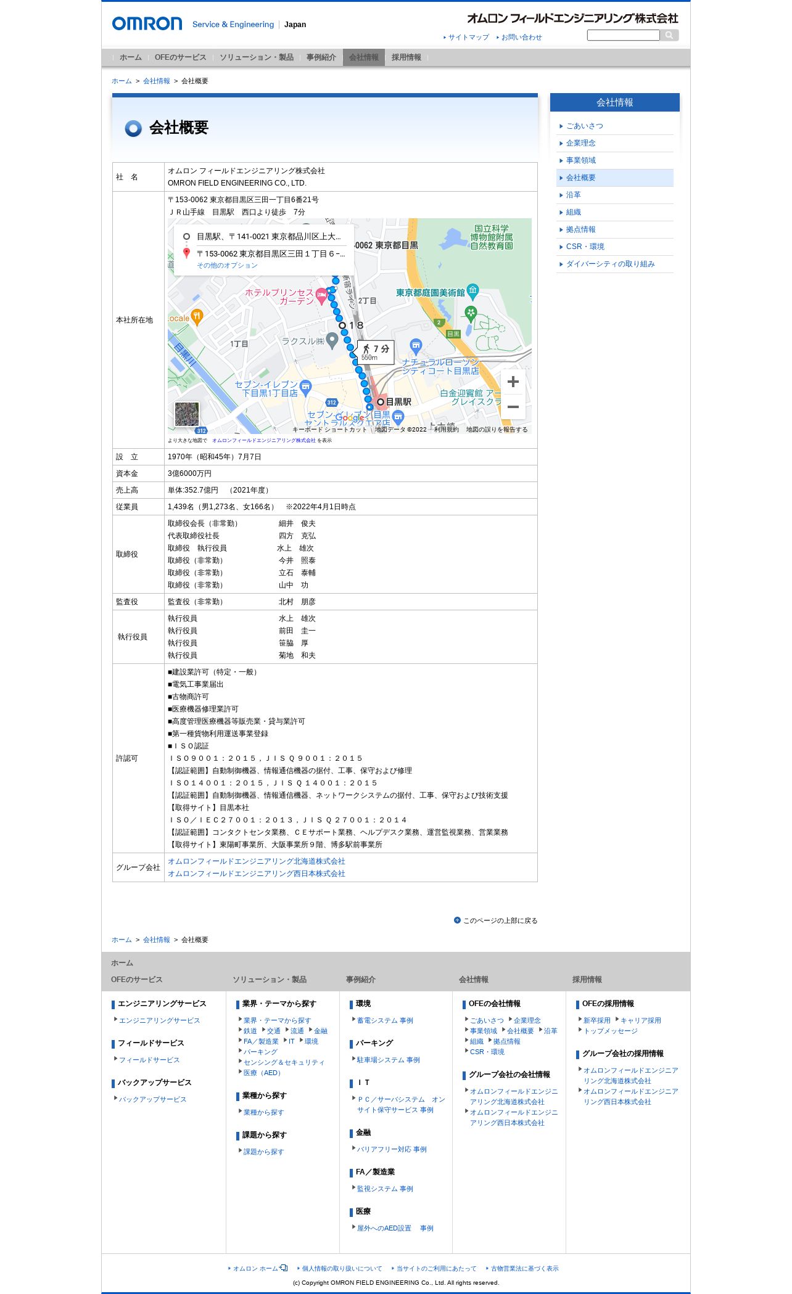792x1294 pixels.
Task: Click 地図の誤りを報告する on the map
Action: click(x=497, y=430)
